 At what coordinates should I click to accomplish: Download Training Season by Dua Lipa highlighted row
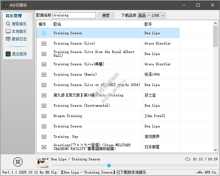(x=44, y=33)
